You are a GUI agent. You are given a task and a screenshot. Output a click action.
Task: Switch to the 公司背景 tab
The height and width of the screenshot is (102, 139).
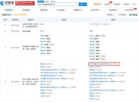click(9, 10)
